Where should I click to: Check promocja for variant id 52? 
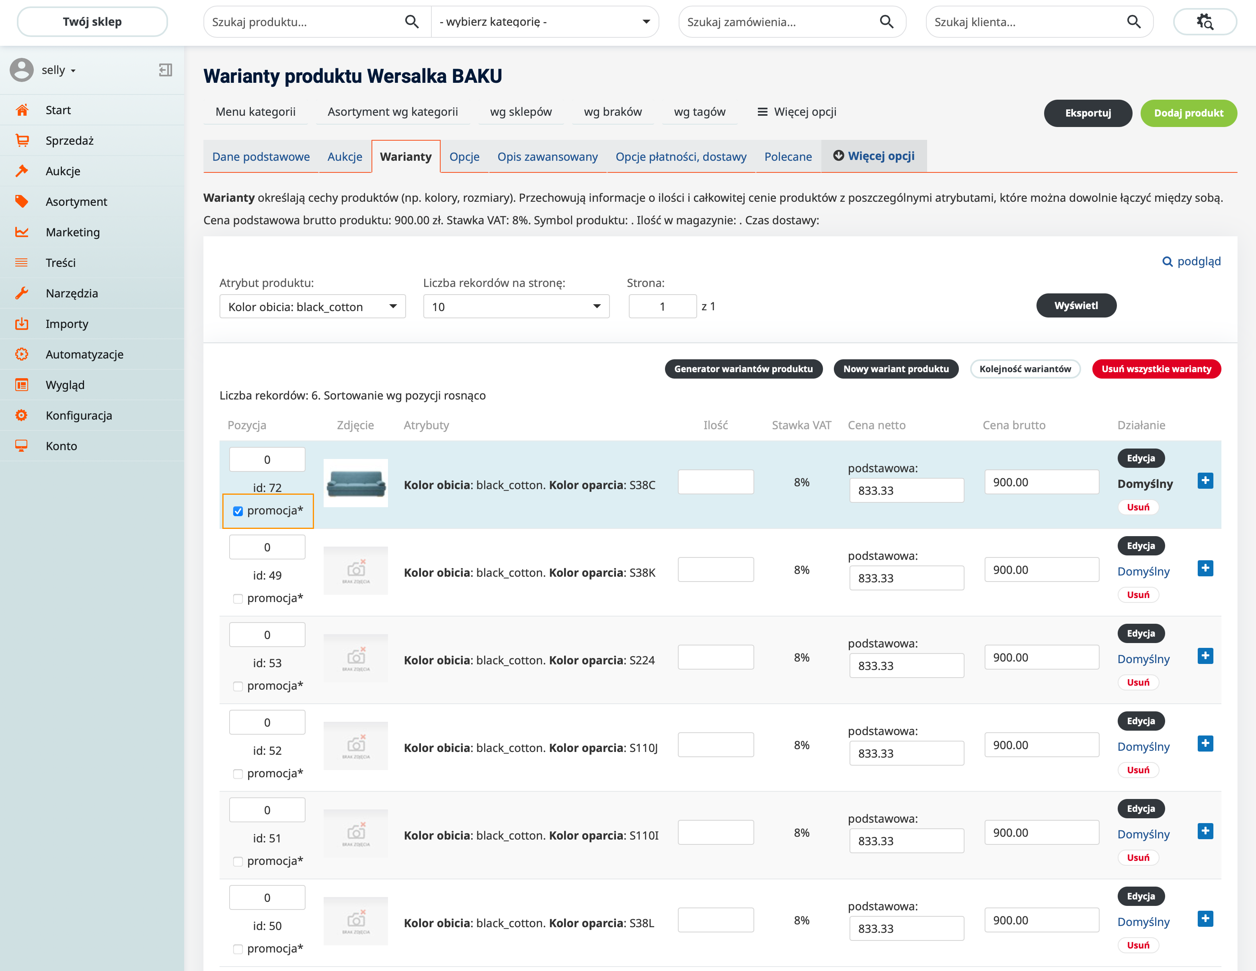click(x=238, y=774)
